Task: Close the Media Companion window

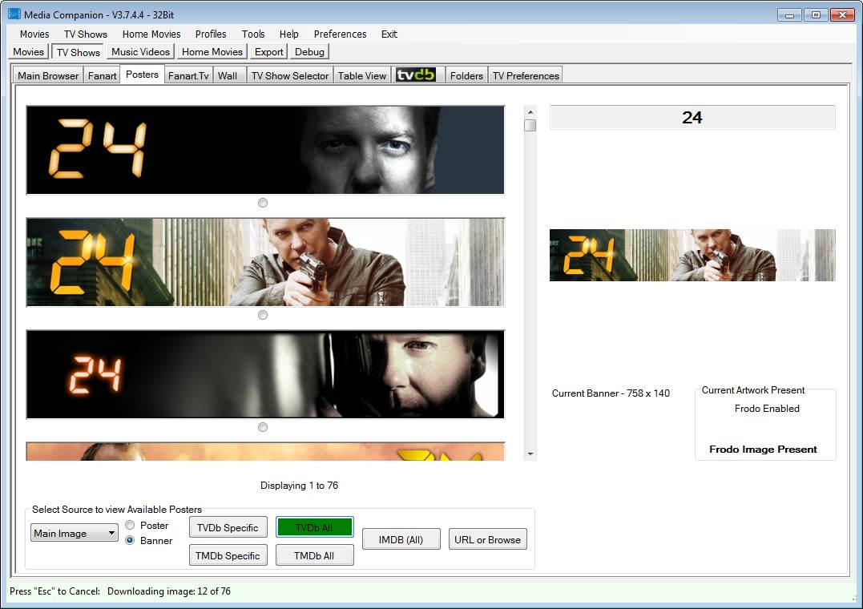Action: (842, 15)
